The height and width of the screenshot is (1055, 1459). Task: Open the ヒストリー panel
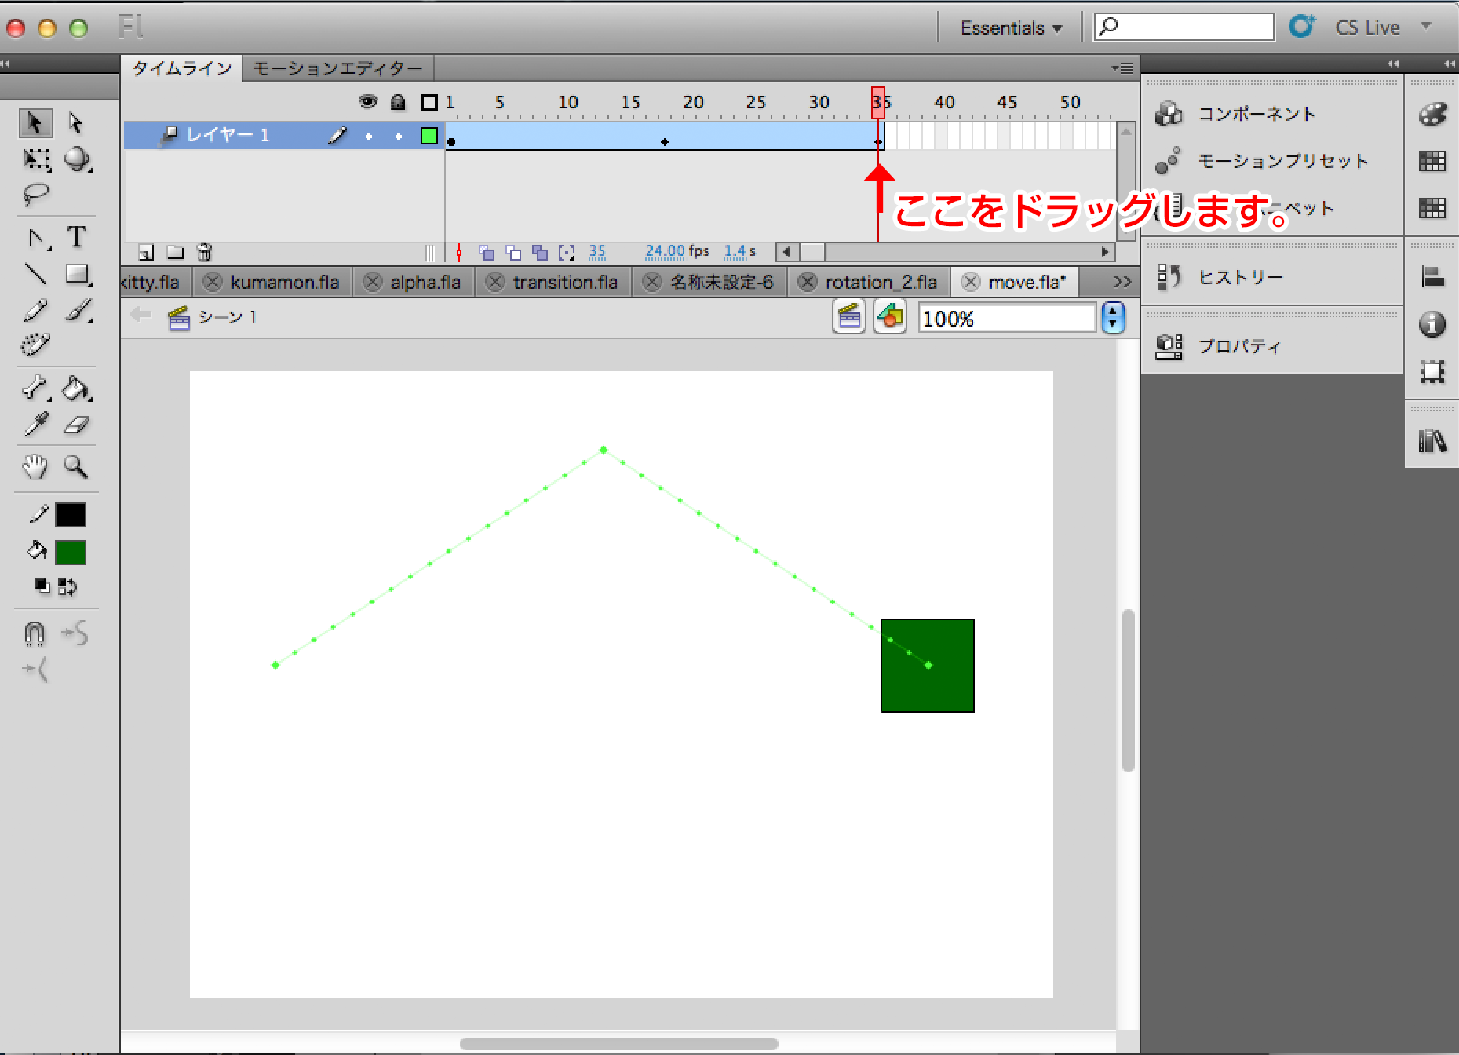coord(1240,277)
